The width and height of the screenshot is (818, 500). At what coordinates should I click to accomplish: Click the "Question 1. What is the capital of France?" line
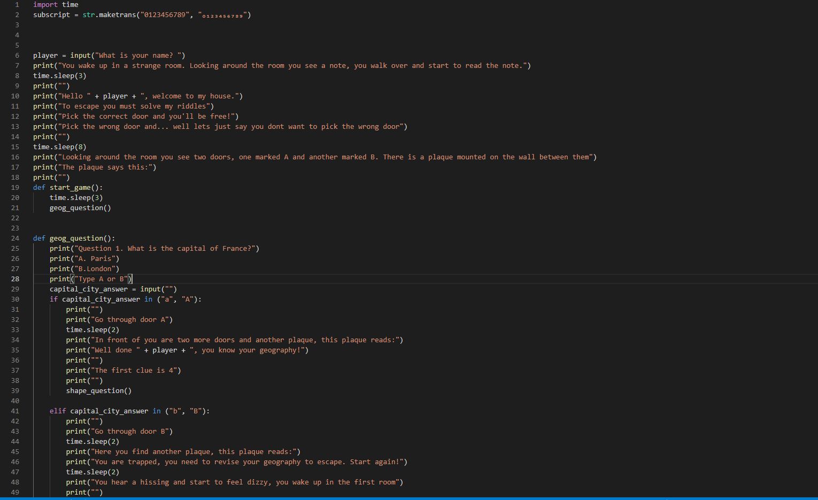click(x=155, y=249)
